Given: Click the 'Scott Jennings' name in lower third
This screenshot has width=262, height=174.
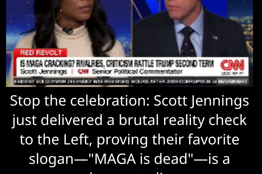Looking at the screenshot, I should 43,72.
